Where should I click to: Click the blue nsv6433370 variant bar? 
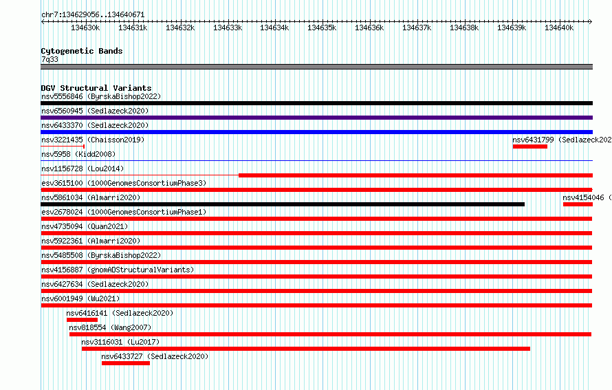(x=316, y=132)
